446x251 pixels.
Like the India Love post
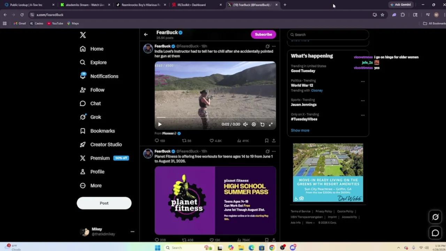click(215, 141)
